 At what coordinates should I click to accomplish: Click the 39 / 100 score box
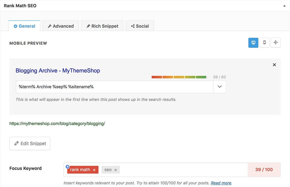pyautogui.click(x=264, y=170)
